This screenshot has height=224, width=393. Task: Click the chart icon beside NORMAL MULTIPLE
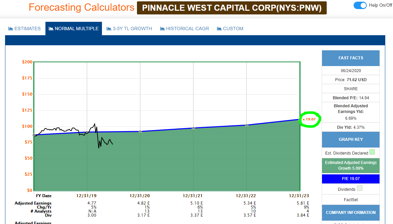coord(51,29)
